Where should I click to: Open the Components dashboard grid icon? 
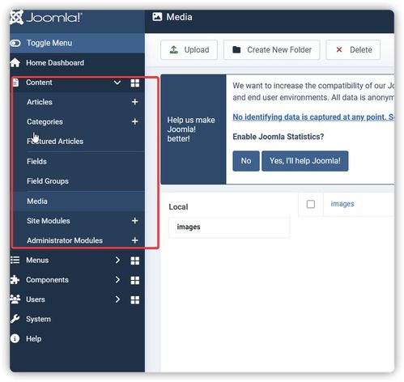[135, 280]
